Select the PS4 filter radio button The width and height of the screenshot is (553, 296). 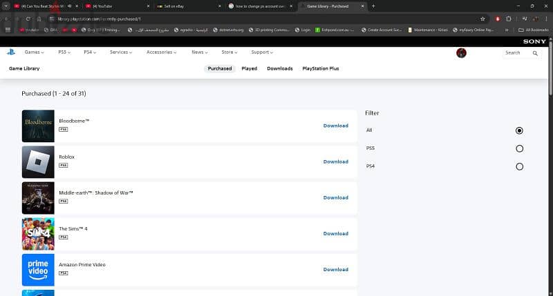click(x=519, y=166)
